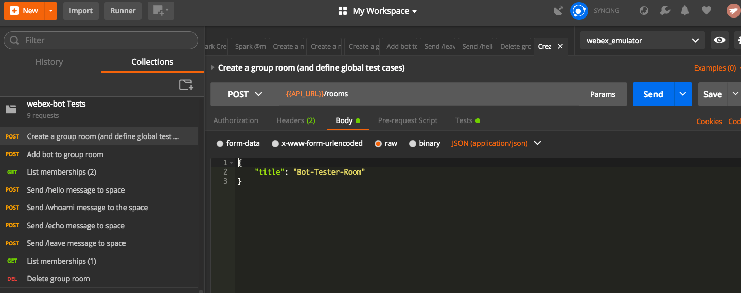The image size is (741, 293).
Task: Click the Runner button
Action: pos(123,11)
